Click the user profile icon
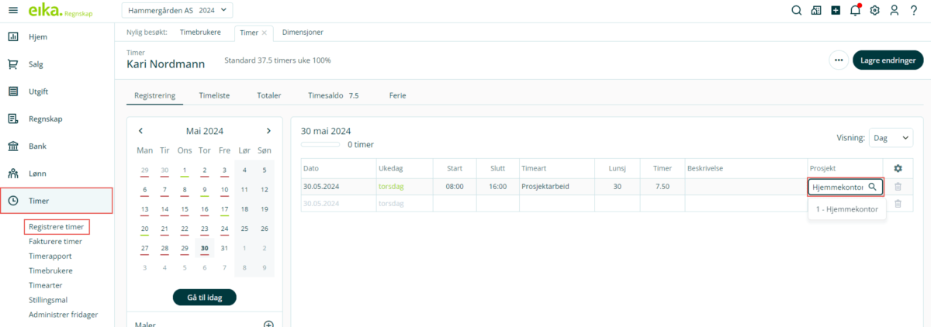Viewport: 931px width, 327px height. click(x=895, y=10)
